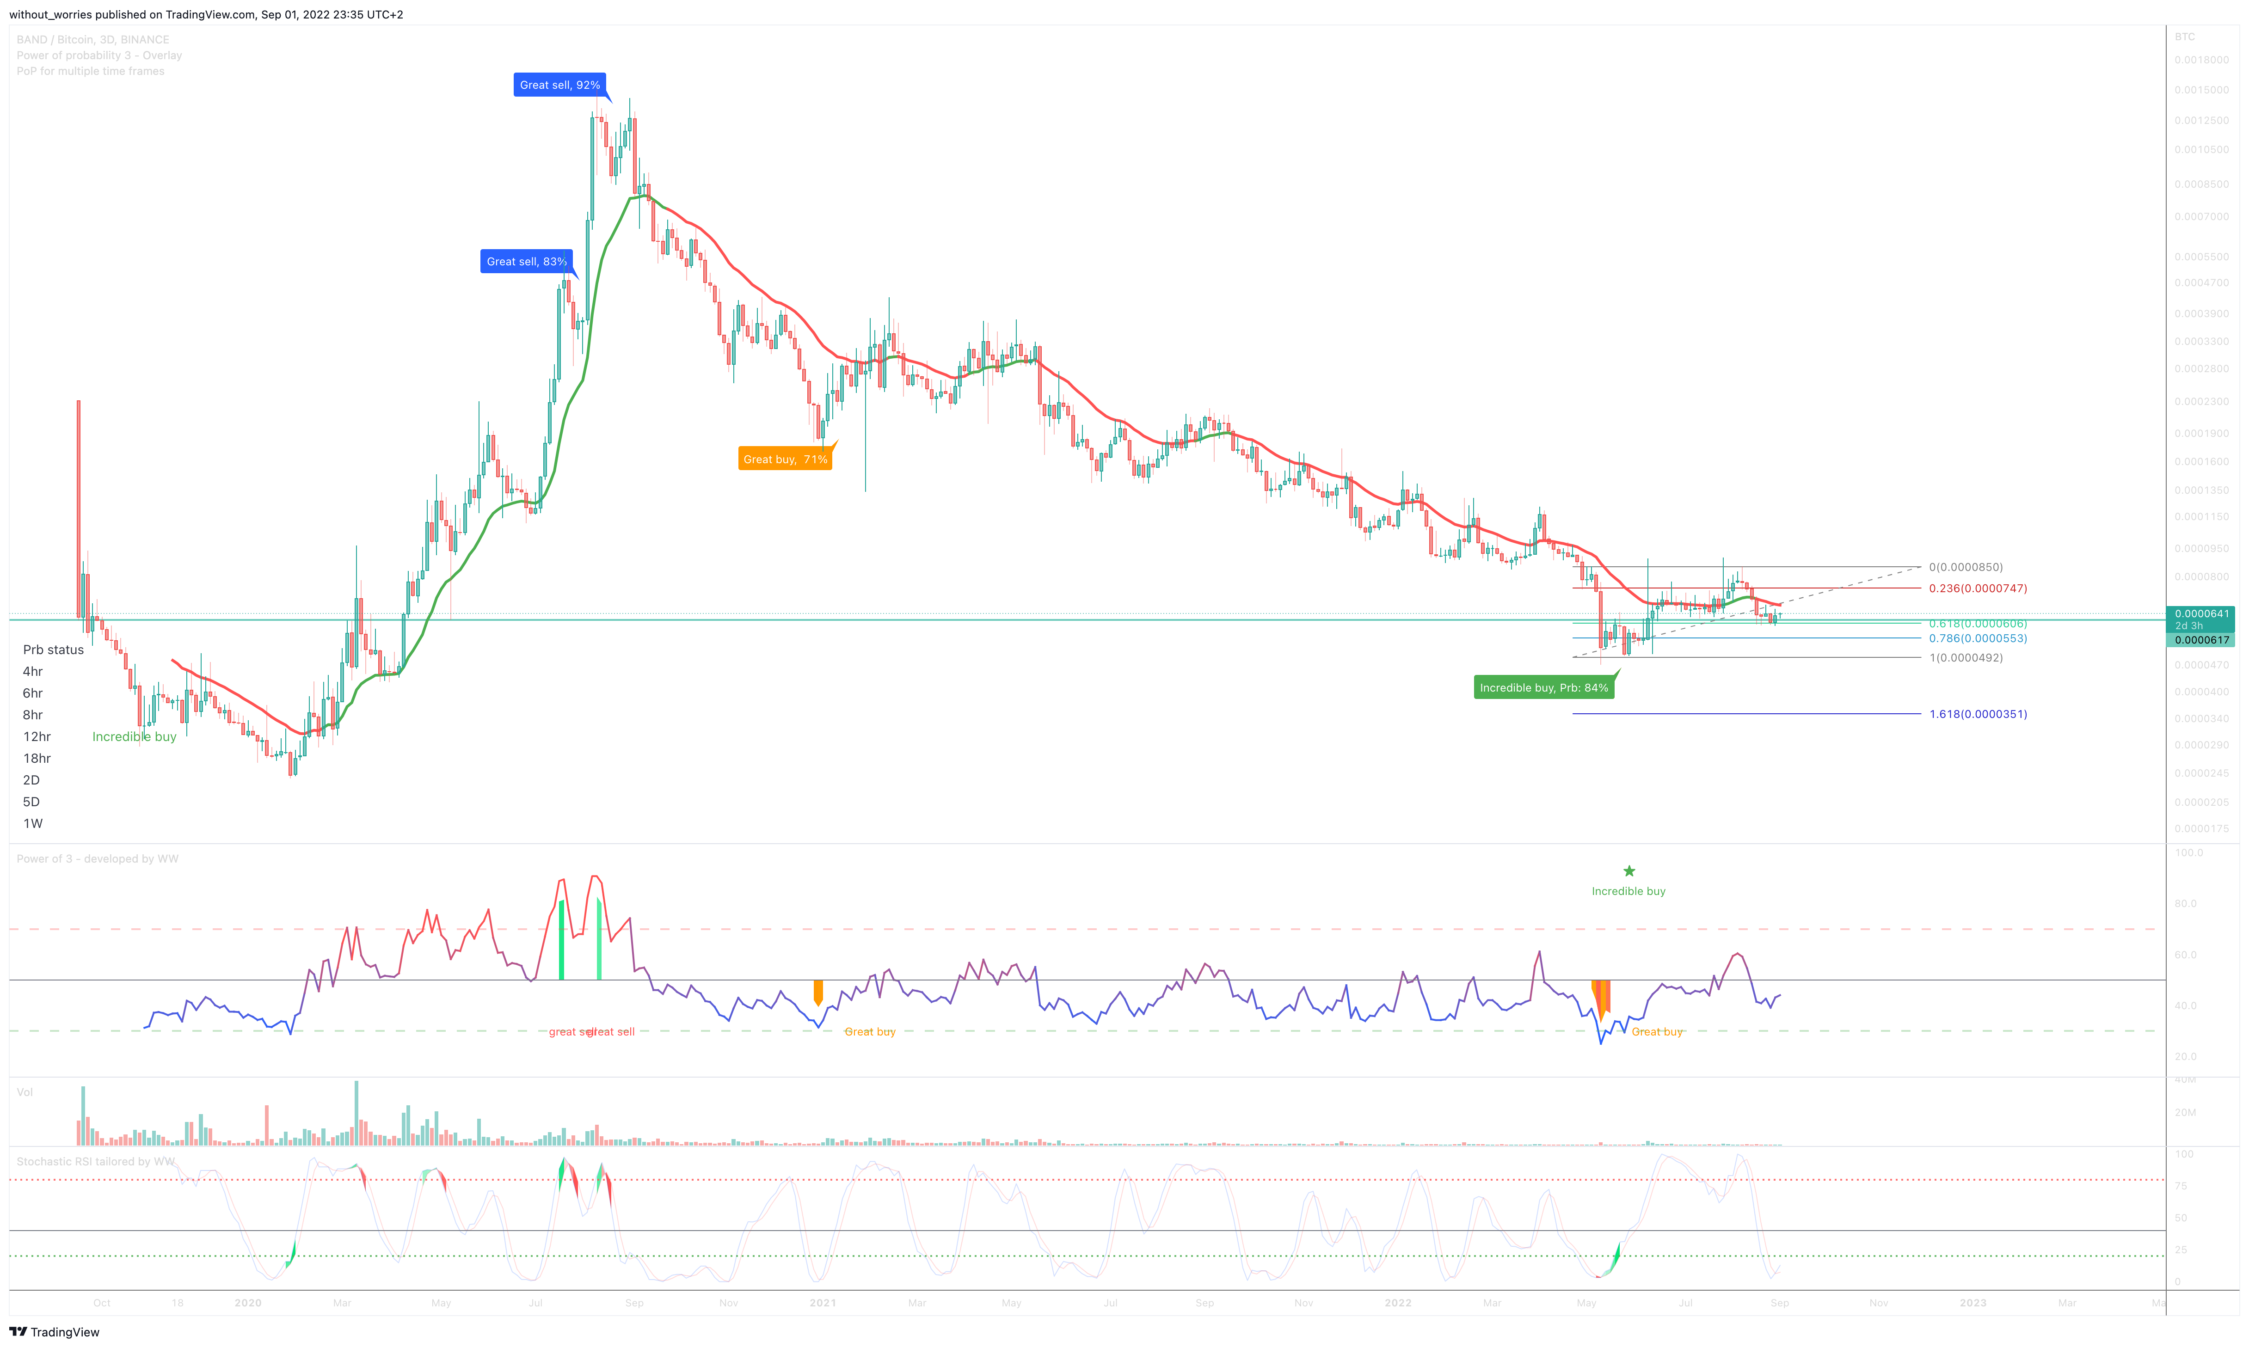Screen dimensions: 2249x1348
Task: Click the '75' level on Stochastic RSI axis
Action: tap(2181, 1186)
